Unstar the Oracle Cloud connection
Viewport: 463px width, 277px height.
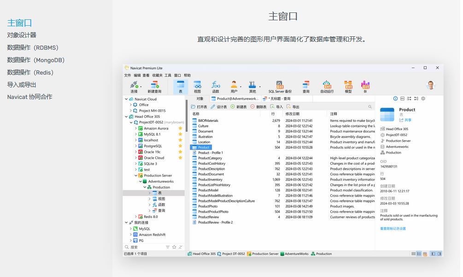pos(180,158)
